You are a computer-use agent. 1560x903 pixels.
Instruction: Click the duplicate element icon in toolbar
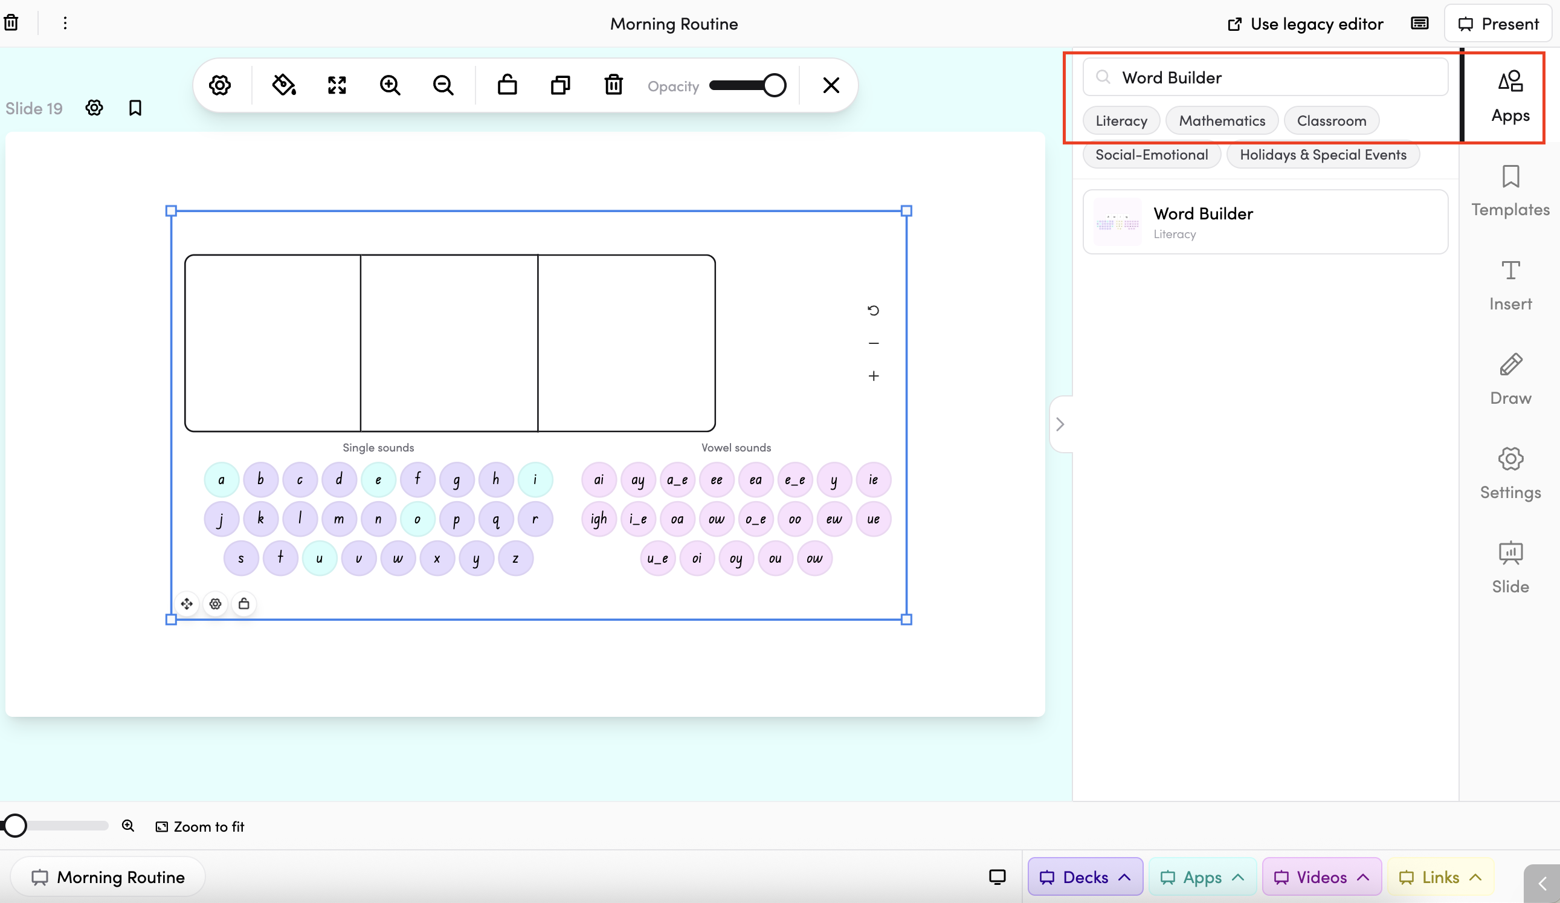point(560,85)
